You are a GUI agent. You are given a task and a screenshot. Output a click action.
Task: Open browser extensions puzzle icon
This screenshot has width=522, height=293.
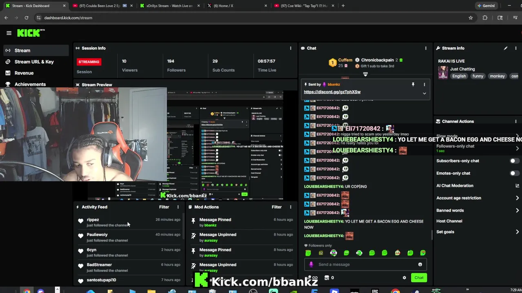pyautogui.click(x=485, y=17)
